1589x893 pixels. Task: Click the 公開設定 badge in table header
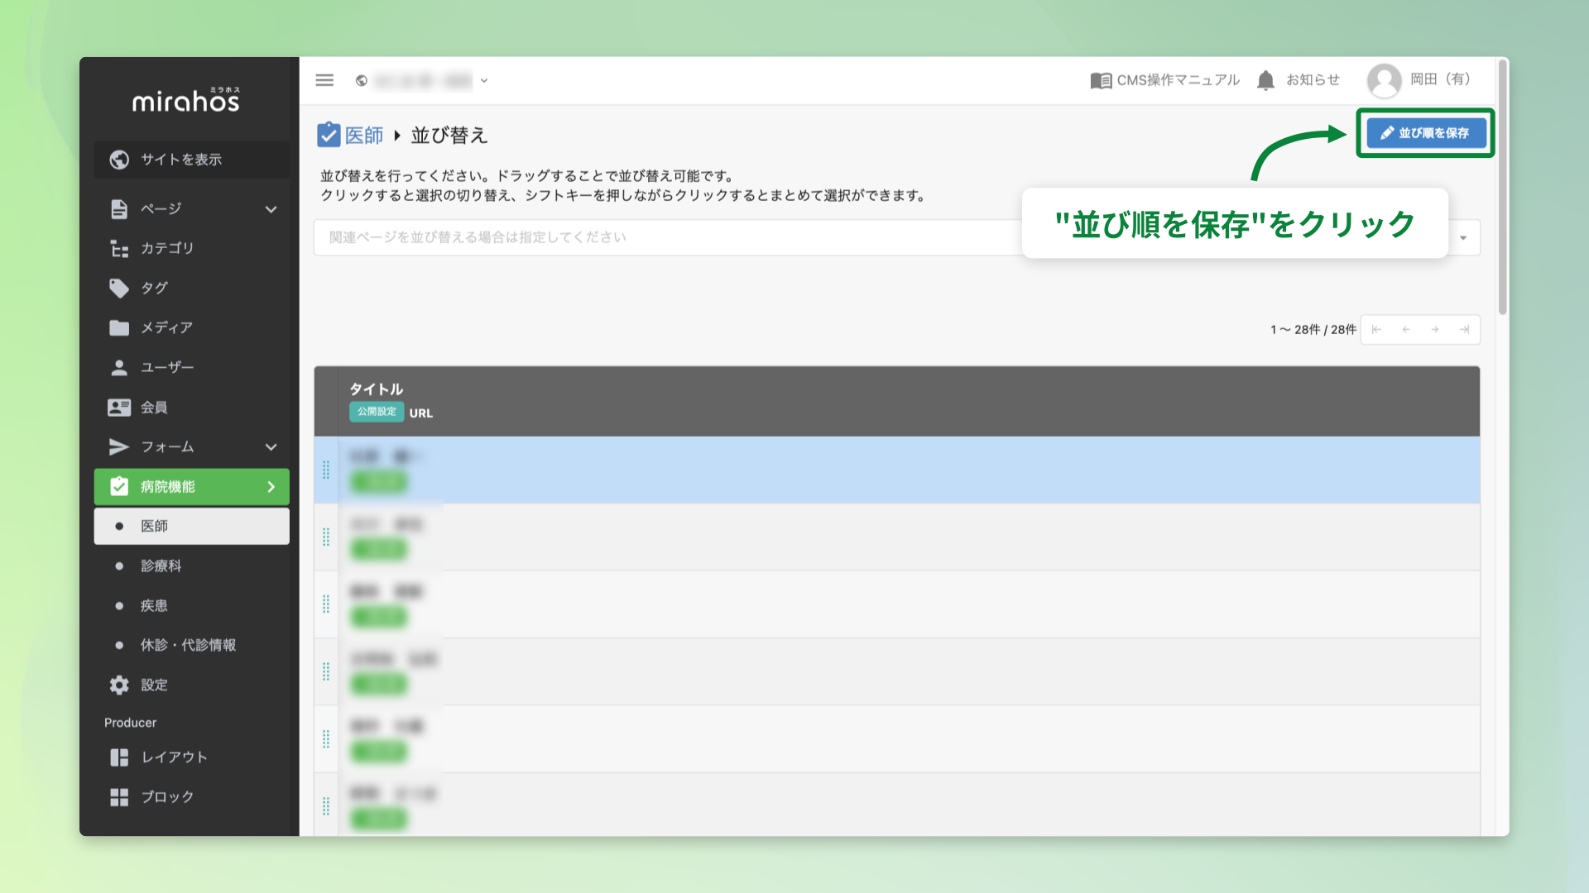tap(377, 412)
